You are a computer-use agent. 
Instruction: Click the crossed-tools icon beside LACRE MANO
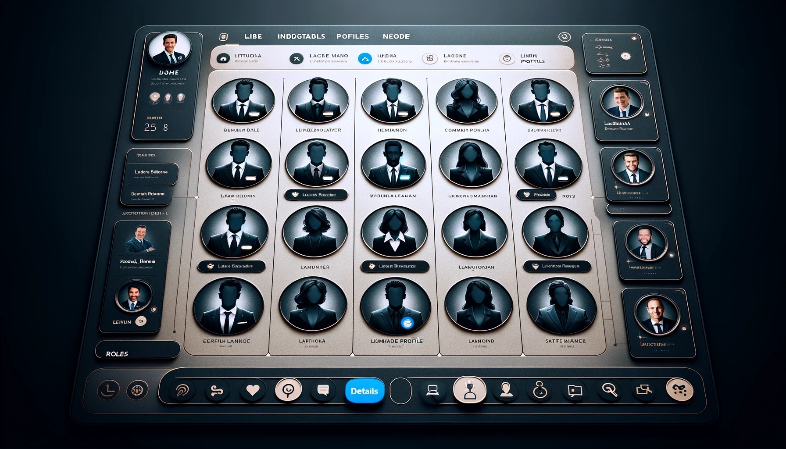[x=297, y=58]
